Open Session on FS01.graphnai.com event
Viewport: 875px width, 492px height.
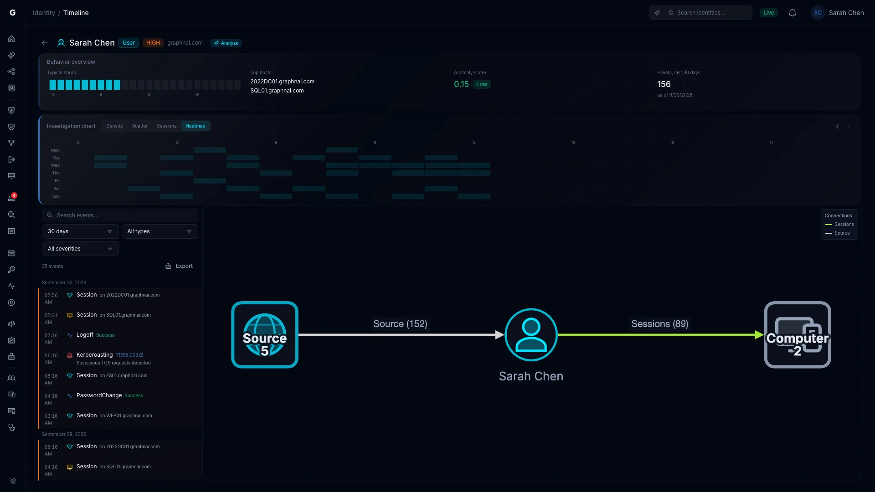[x=120, y=379]
